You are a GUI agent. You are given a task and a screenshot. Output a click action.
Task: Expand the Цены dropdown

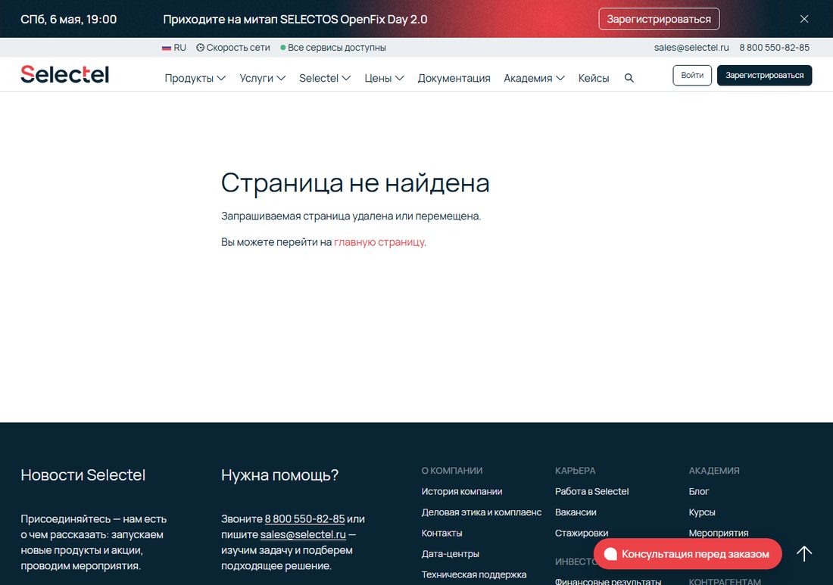point(384,78)
